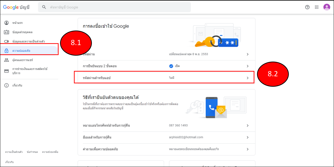Open หมายเลขโทรศัพท์สำหรับการกู้คืน row
Viewport: 334px width, 167px height.
point(166,125)
